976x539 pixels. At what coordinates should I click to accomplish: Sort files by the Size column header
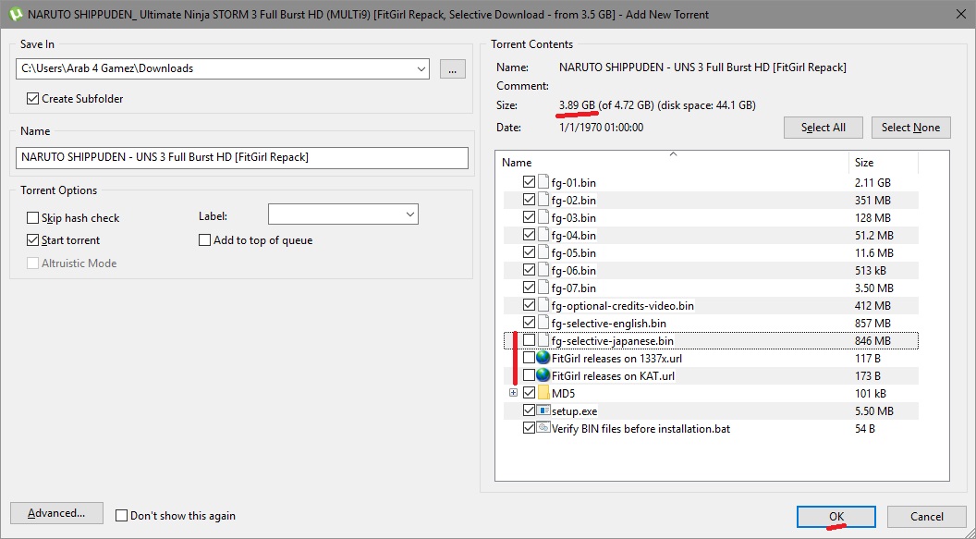tap(883, 163)
